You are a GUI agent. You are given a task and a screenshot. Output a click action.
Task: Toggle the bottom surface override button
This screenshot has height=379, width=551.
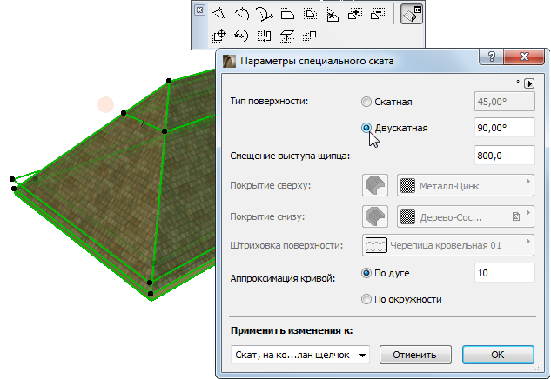coord(375,216)
